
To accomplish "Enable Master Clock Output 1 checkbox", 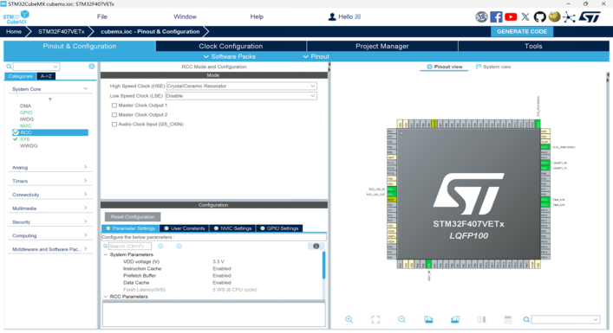I will pyautogui.click(x=114, y=106).
